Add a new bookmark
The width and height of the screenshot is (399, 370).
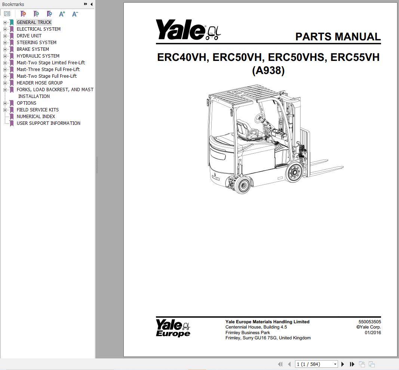click(37, 13)
